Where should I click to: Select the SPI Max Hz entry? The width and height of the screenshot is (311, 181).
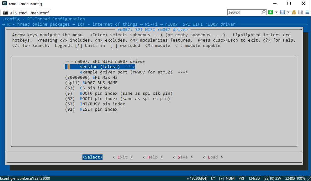(x=91, y=78)
